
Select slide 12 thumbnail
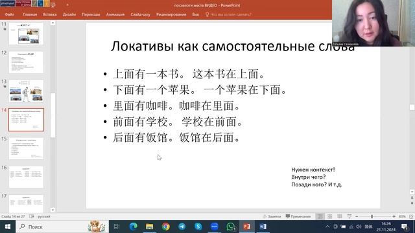tap(26, 62)
